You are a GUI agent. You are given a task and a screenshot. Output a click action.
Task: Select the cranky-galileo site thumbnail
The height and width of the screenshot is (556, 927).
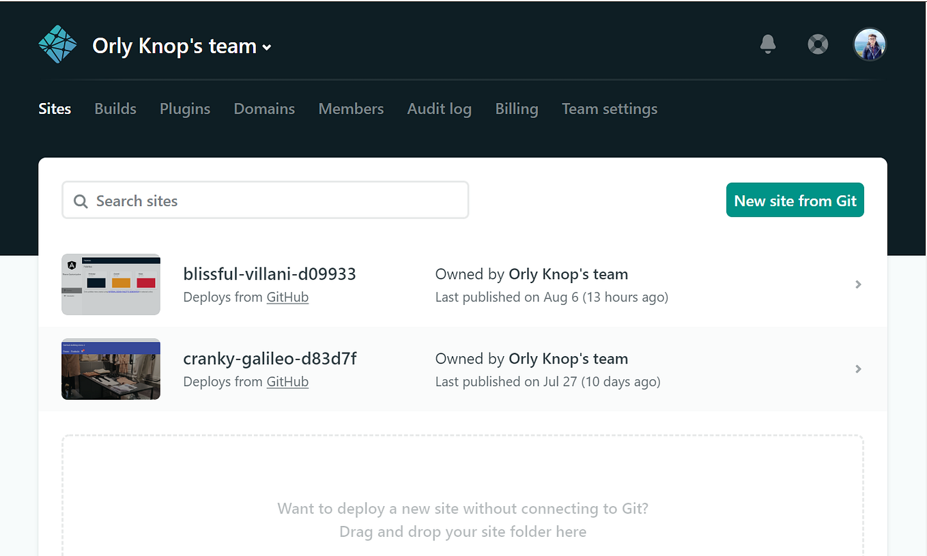[x=111, y=369]
